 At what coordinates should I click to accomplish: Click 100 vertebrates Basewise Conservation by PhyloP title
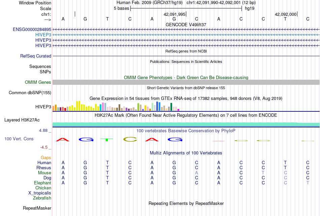click(x=186, y=131)
